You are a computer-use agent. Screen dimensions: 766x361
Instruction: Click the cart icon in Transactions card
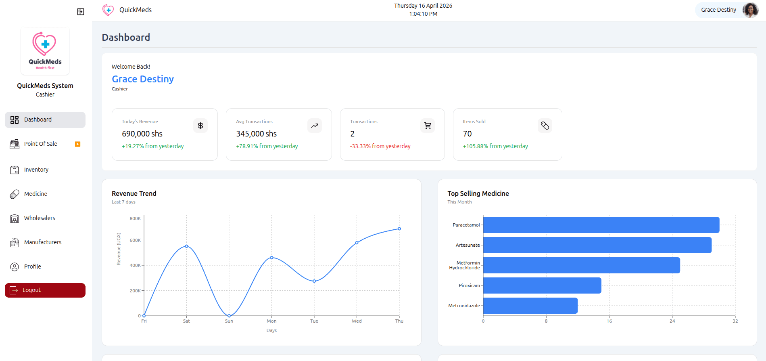[x=428, y=126]
